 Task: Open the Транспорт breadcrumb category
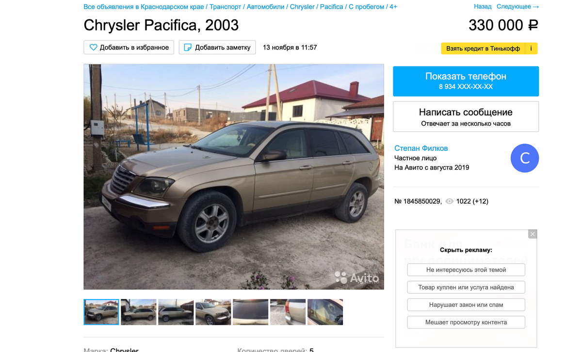click(x=226, y=7)
